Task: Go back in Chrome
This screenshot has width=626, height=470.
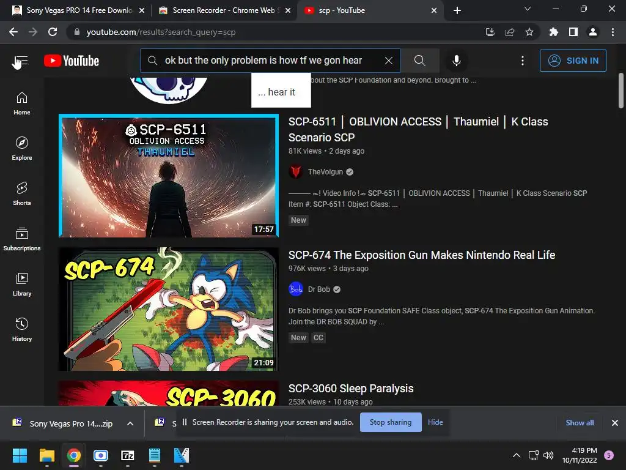Action: coord(13,32)
